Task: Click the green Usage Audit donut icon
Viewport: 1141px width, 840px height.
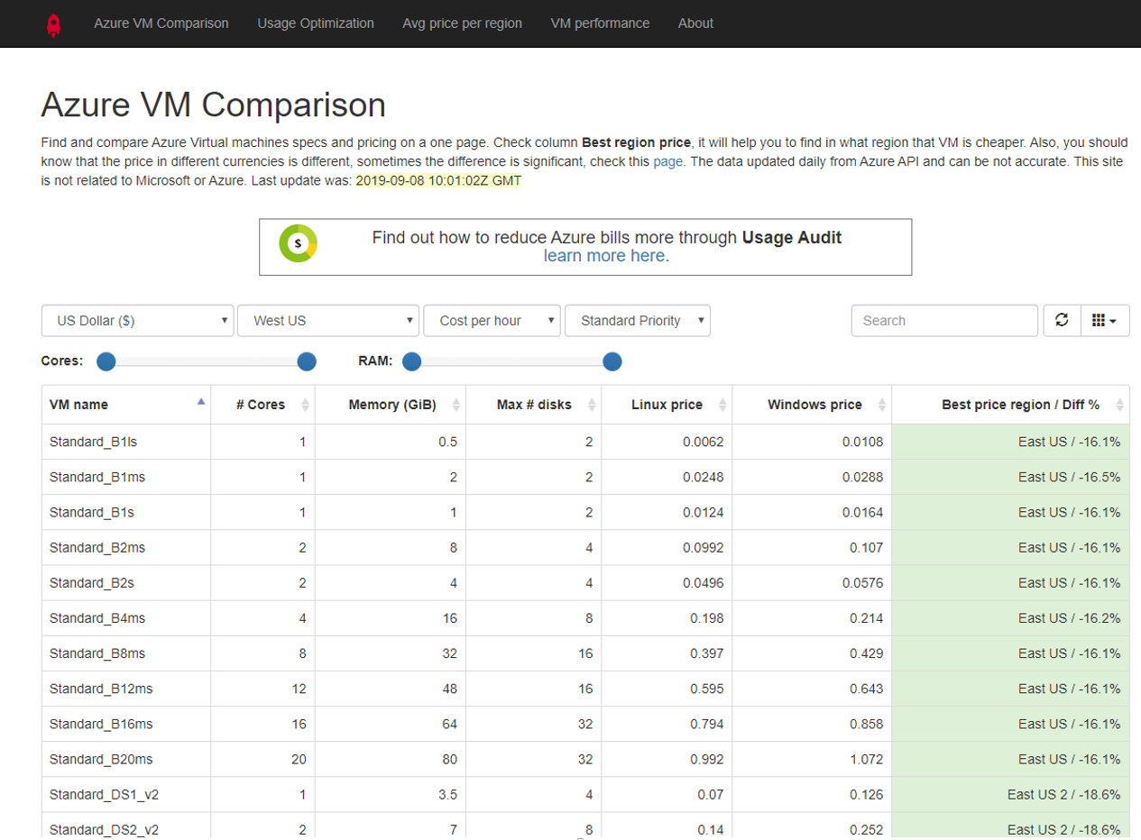Action: [298, 244]
